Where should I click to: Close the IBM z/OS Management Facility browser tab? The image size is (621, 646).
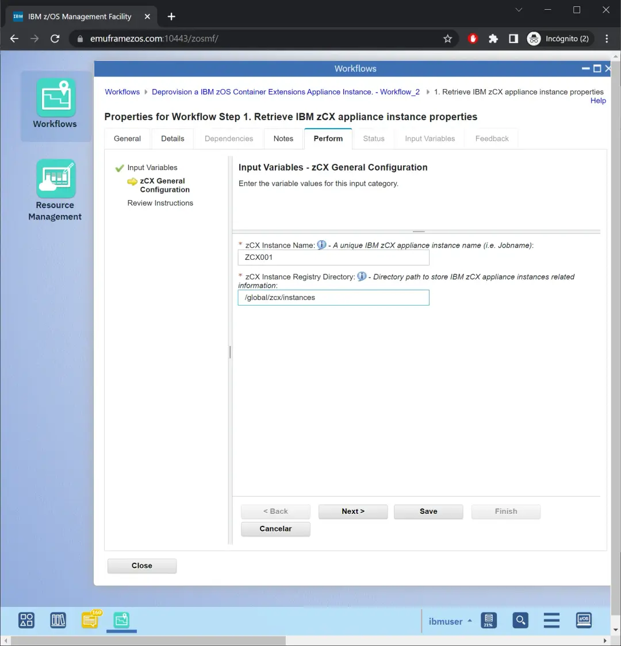click(x=147, y=17)
